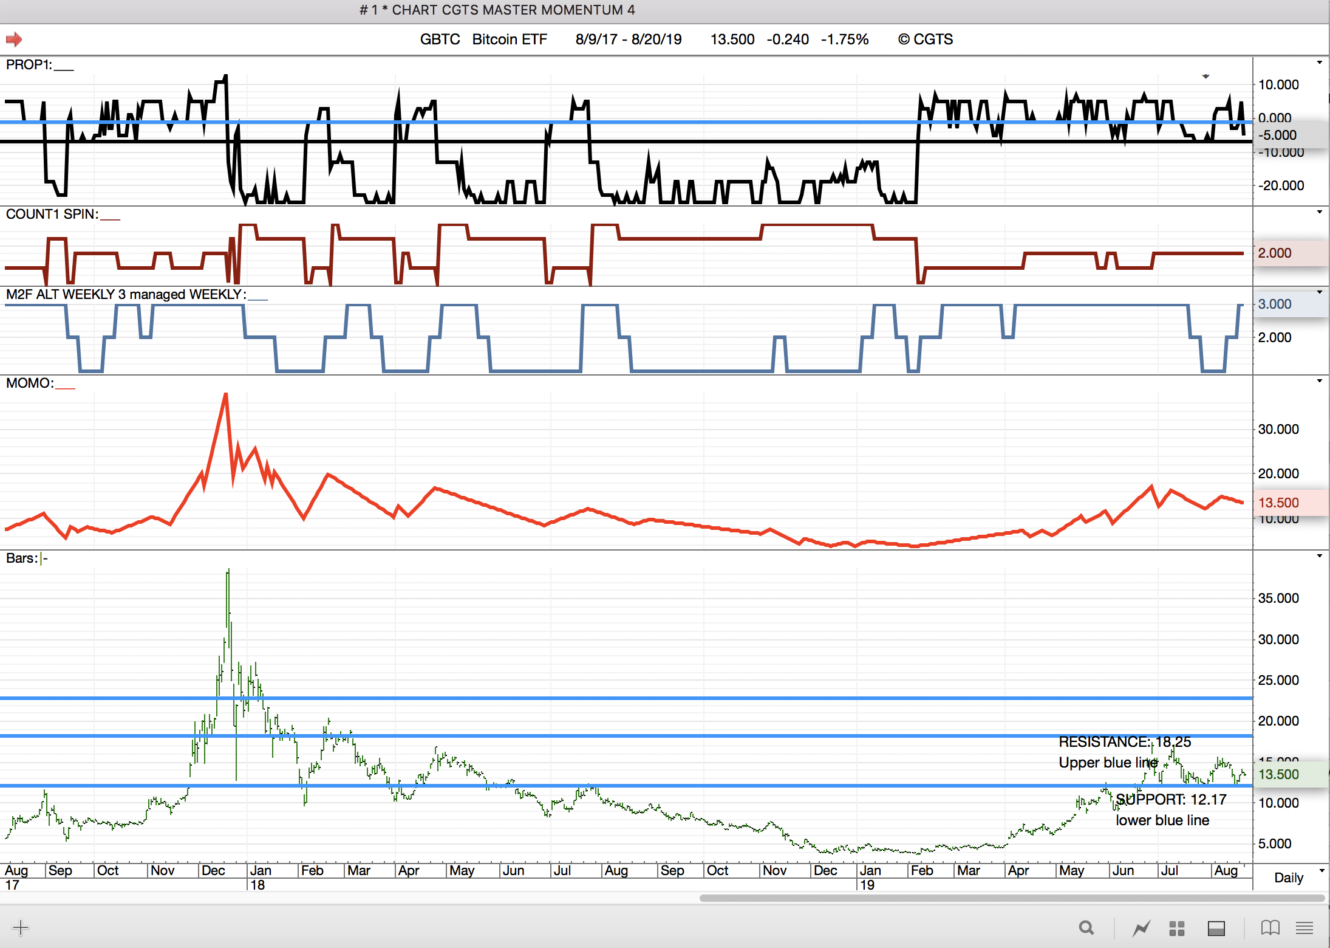Open the MOMO pane dropdown arrow

(1319, 381)
